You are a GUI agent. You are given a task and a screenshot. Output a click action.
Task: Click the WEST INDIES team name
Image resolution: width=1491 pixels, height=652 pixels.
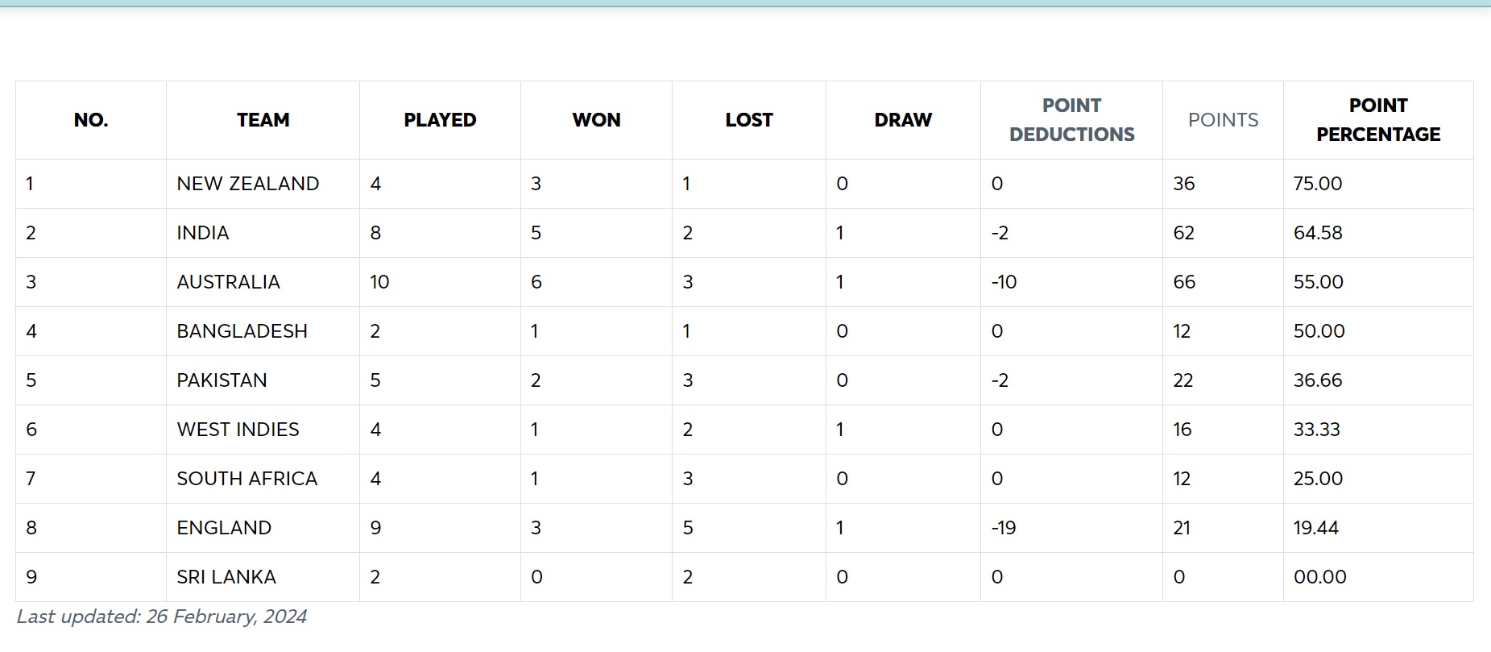point(238,430)
